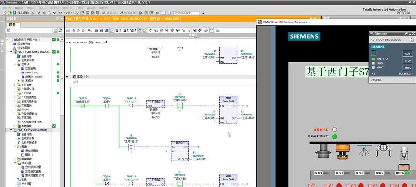Click the MRES button in PLC panel
Viewport: 416px width, 187px height.
(x=408, y=68)
